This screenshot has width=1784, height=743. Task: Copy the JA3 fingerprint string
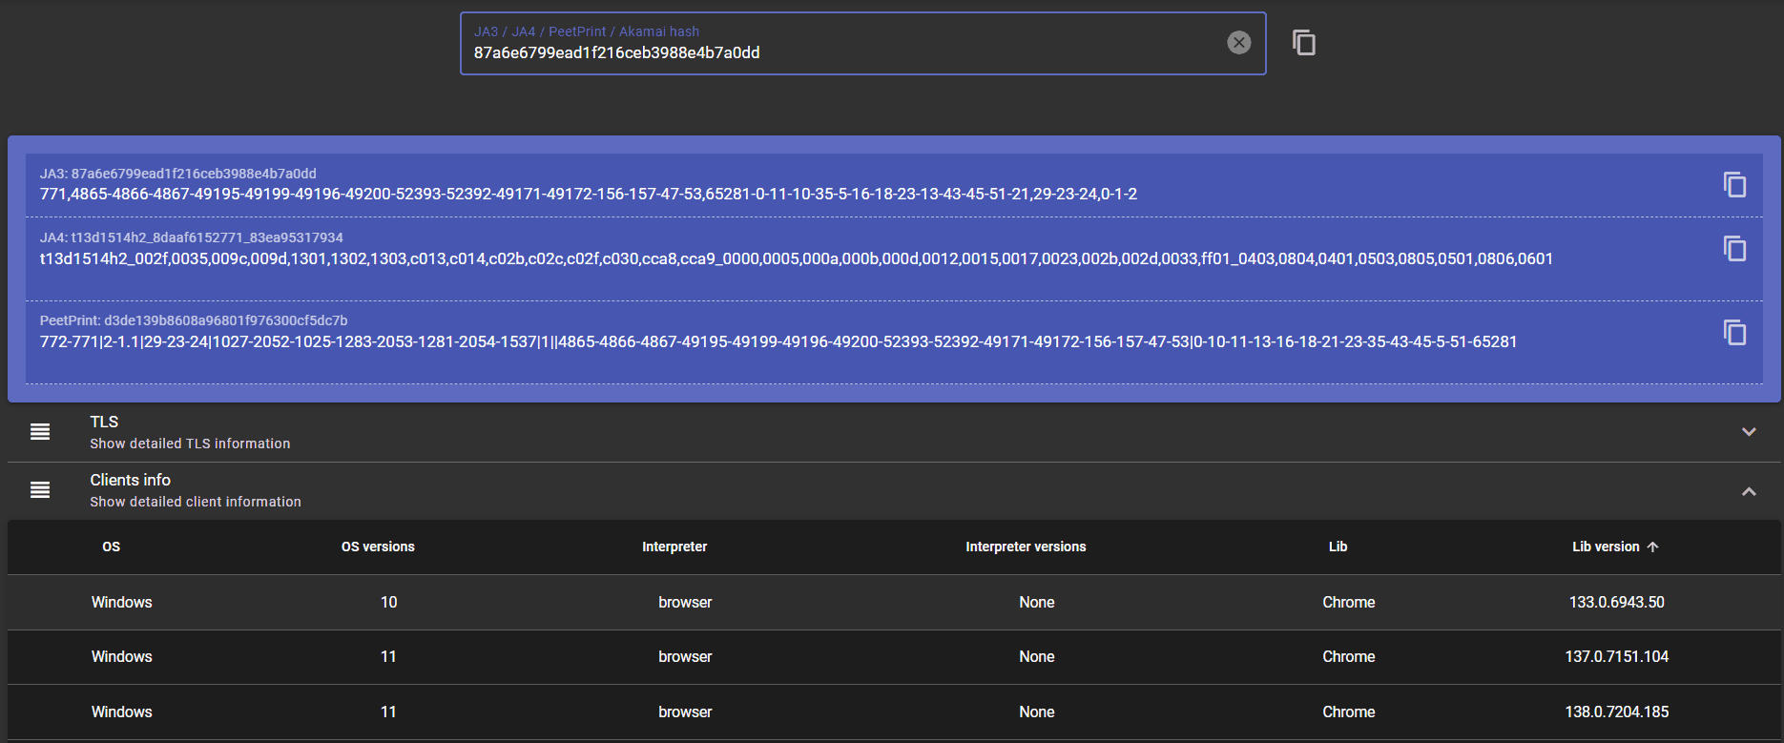(x=1734, y=184)
